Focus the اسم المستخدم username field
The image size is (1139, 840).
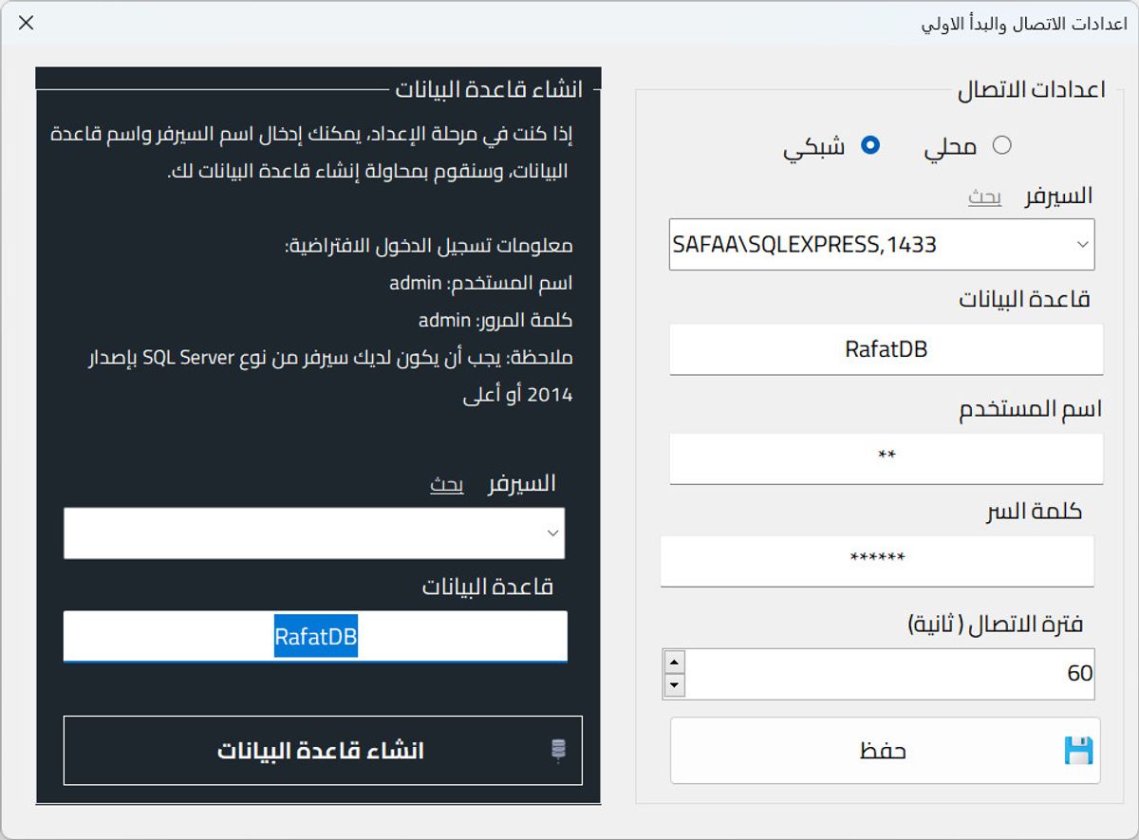(x=886, y=457)
